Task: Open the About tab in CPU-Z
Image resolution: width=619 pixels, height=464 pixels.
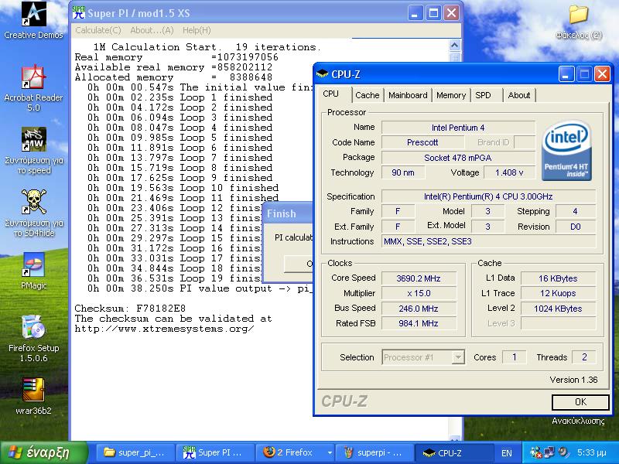Action: 518,95
